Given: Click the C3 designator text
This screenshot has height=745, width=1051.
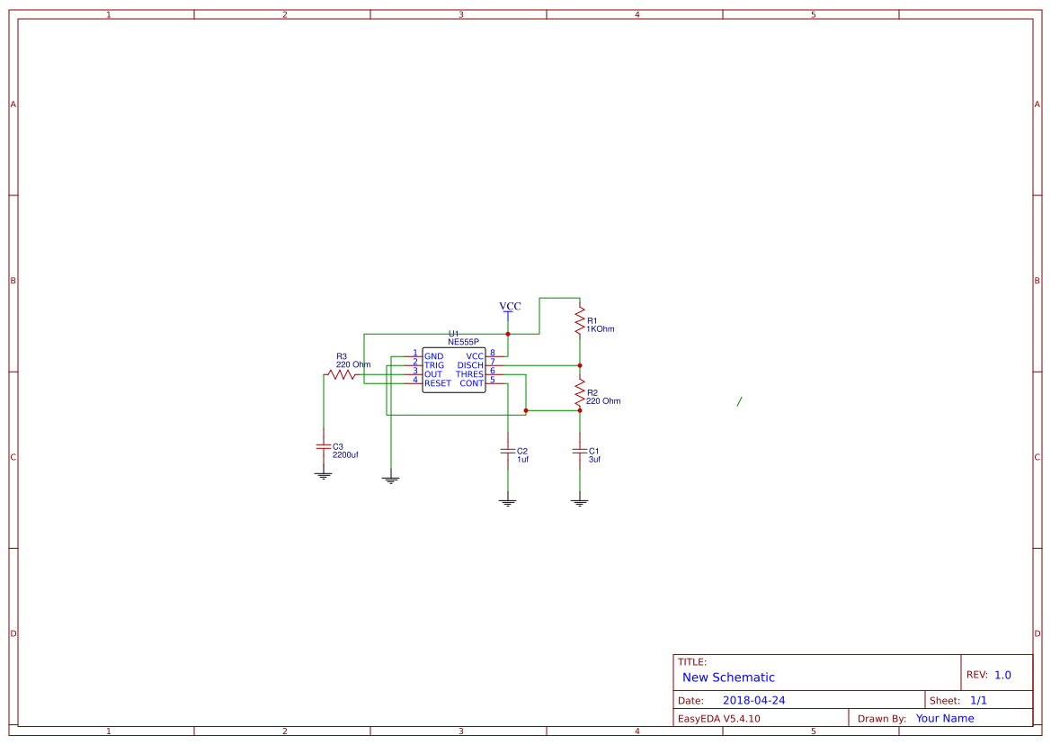Looking at the screenshot, I should pos(338,446).
